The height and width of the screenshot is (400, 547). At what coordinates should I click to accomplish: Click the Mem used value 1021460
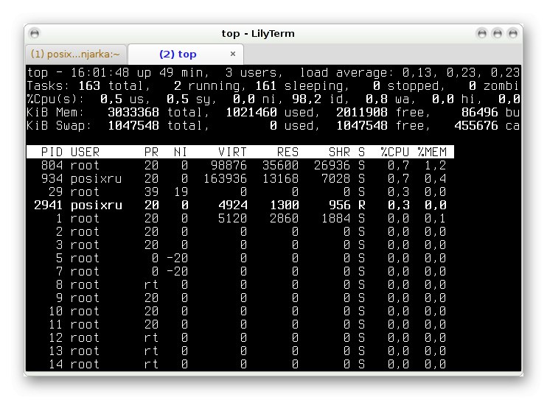(251, 112)
